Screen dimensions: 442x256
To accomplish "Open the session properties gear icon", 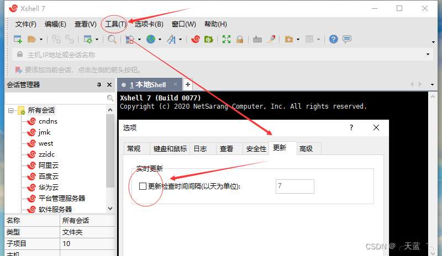I will (x=88, y=39).
